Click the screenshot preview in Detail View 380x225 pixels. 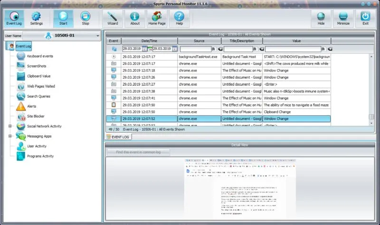pos(240,189)
